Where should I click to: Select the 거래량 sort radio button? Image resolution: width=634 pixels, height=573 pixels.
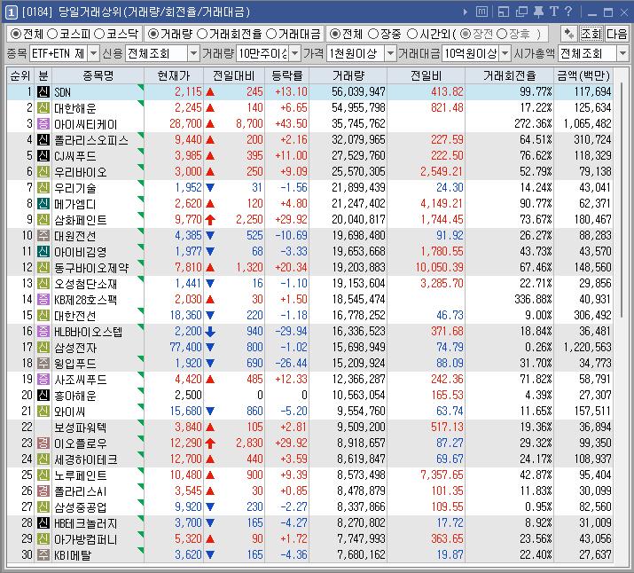[153, 34]
